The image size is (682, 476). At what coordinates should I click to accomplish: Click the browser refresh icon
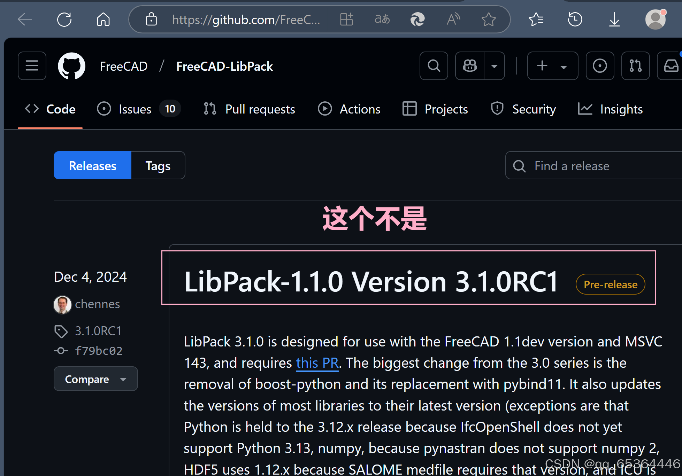(x=64, y=19)
